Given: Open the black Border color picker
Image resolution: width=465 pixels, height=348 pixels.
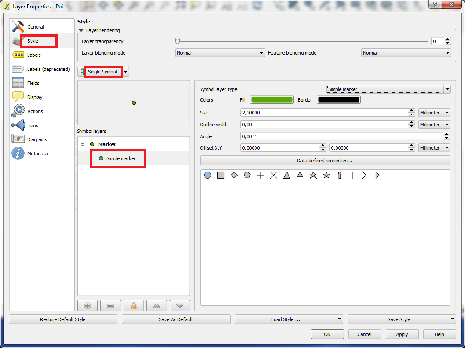Looking at the screenshot, I should (339, 100).
